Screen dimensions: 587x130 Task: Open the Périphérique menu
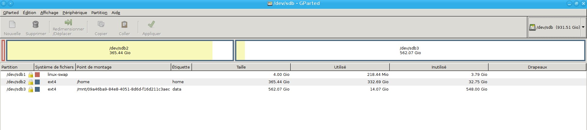coord(75,13)
